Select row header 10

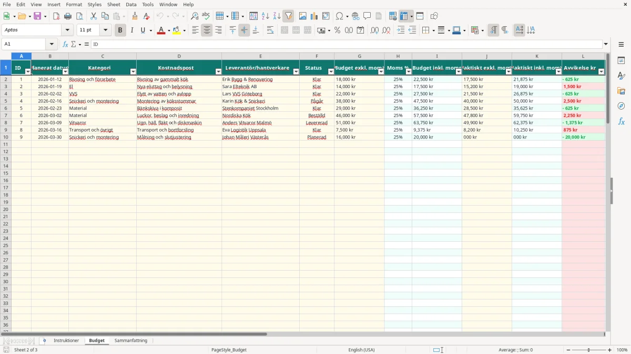[x=6, y=137]
